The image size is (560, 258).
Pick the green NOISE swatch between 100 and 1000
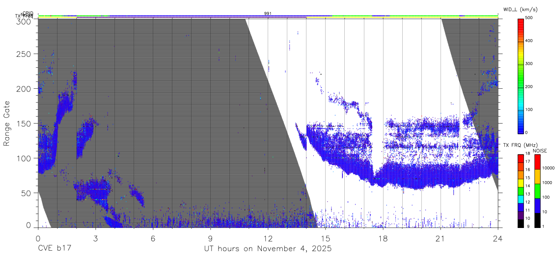tap(537, 191)
